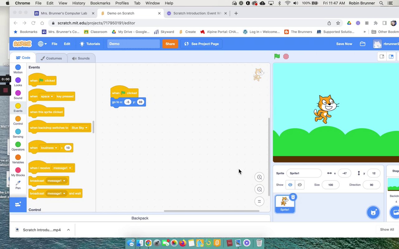
Task: Select the Motion block category
Action: click(18, 69)
